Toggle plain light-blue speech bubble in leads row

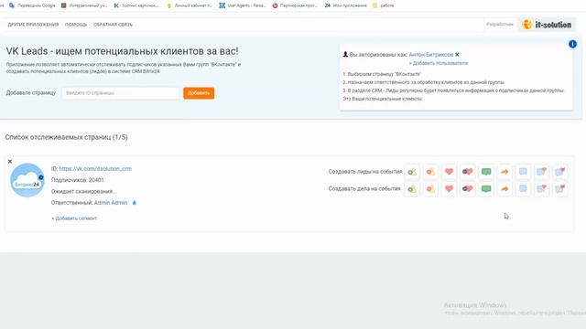tap(523, 172)
